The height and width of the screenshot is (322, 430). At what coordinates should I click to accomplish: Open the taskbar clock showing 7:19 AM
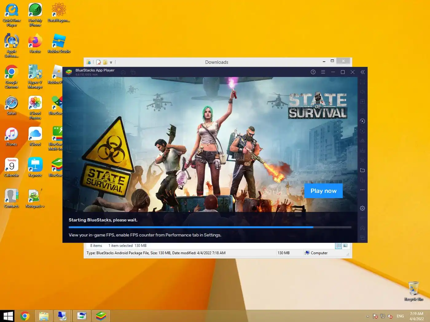pos(416,316)
